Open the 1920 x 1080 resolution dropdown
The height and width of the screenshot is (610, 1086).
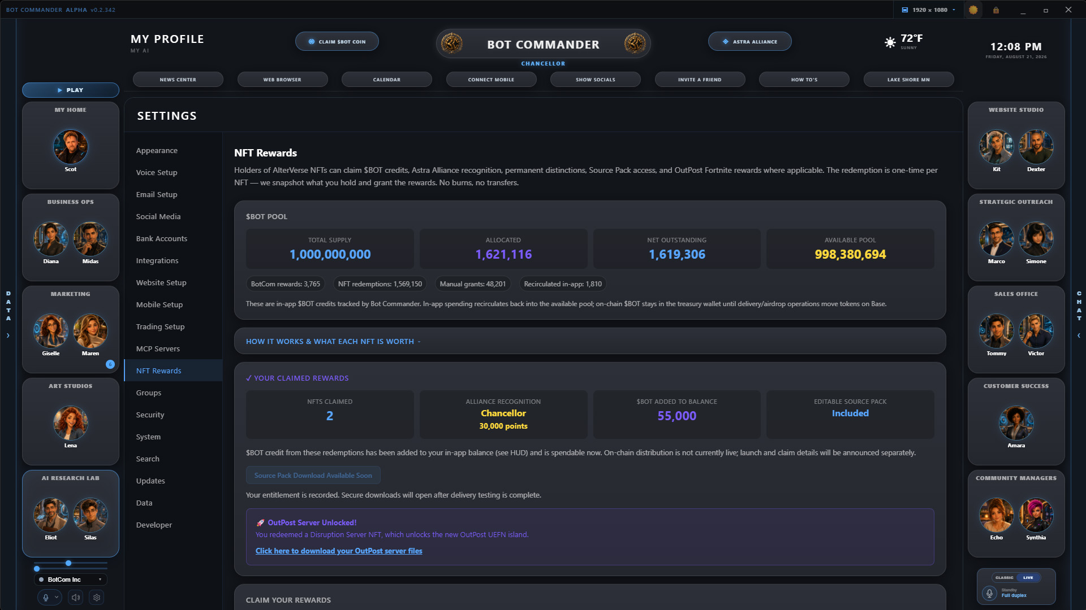928,10
